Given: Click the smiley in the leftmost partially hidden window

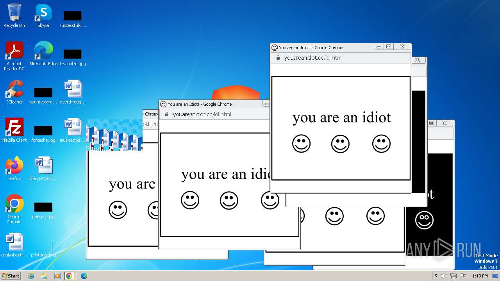Looking at the screenshot, I should pos(118,210).
